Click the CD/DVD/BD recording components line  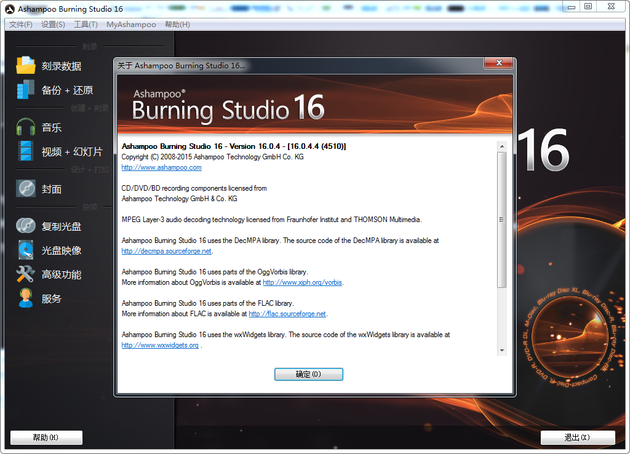(x=194, y=188)
